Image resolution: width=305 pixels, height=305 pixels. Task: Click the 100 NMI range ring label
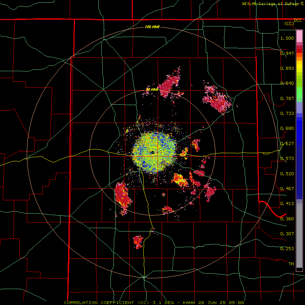pyautogui.click(x=152, y=27)
